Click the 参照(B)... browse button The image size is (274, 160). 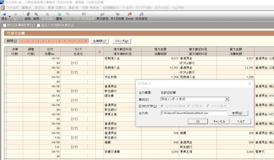pyautogui.click(x=238, y=113)
